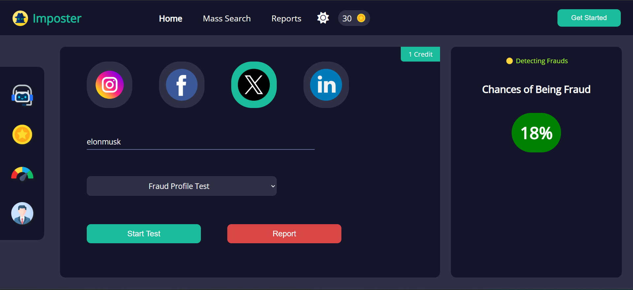Click the Imposter logo icon
This screenshot has width=633, height=290.
[20, 18]
